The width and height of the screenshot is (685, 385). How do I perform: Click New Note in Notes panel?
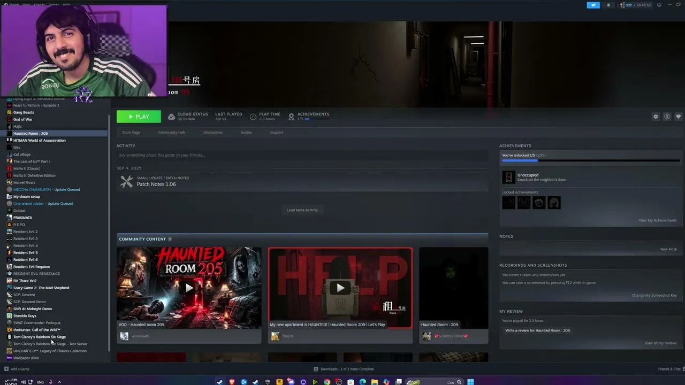(x=668, y=249)
